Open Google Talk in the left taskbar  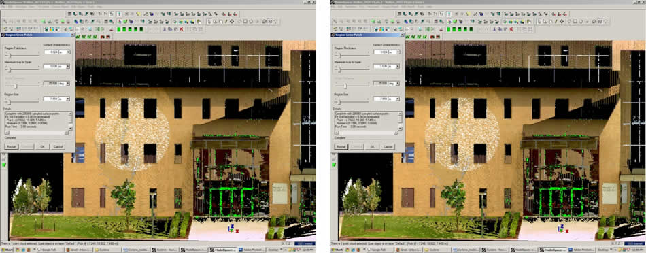click(x=50, y=250)
